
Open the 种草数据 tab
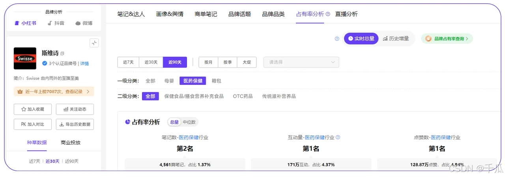tap(37, 143)
